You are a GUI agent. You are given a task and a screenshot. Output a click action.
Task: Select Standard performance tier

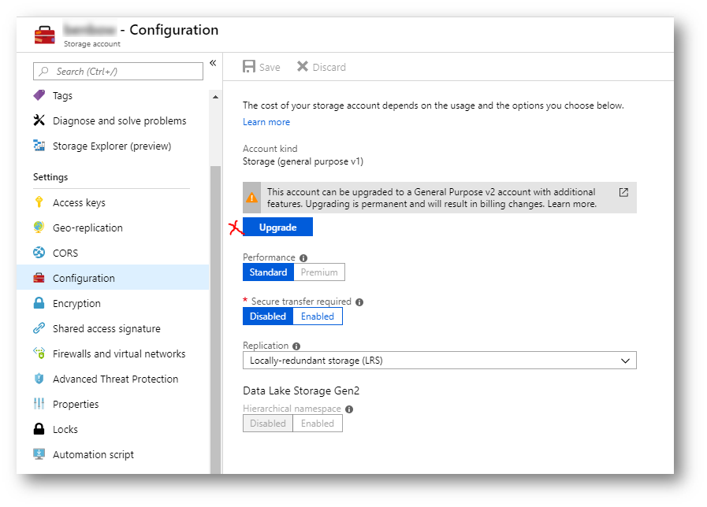pyautogui.click(x=268, y=272)
